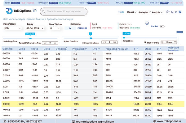The image size is (186, 123).
Task: Open www.talkoptions.in link
Action: point(169,121)
